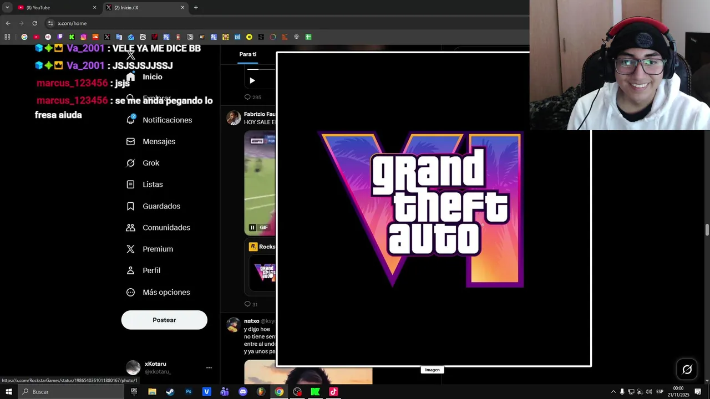Open the Windows Start menu
710x399 pixels.
point(8,392)
